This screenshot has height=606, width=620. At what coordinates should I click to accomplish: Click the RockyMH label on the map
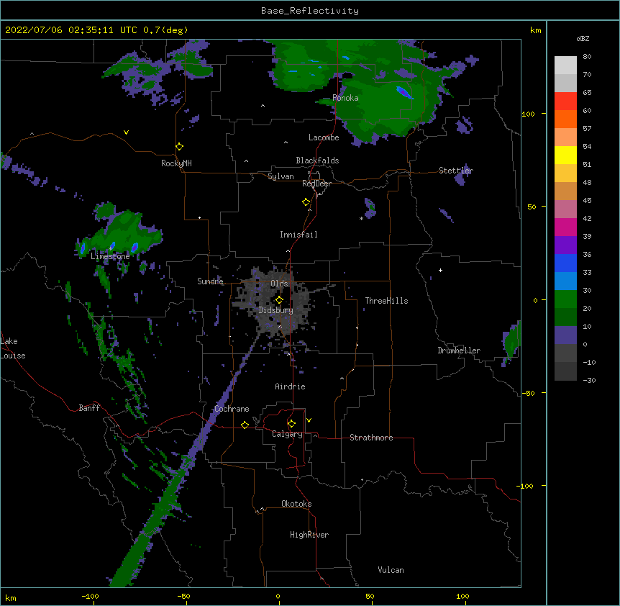(176, 163)
